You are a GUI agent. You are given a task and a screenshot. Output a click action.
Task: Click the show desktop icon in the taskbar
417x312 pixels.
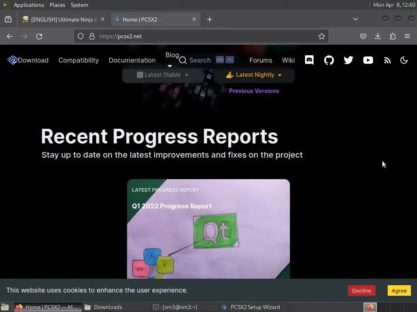pyautogui.click(x=5, y=307)
